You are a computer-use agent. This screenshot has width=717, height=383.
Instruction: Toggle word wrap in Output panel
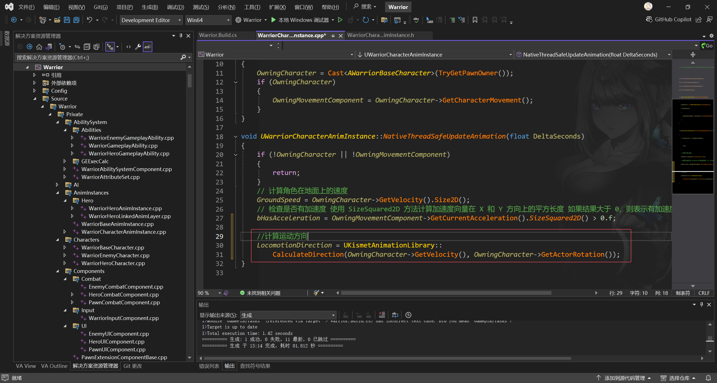(x=395, y=315)
